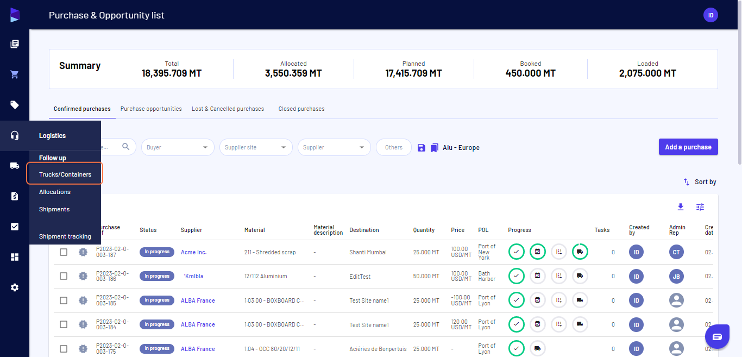Click In progress status on 'Kmlbla row
742x357 pixels.
pos(157,276)
